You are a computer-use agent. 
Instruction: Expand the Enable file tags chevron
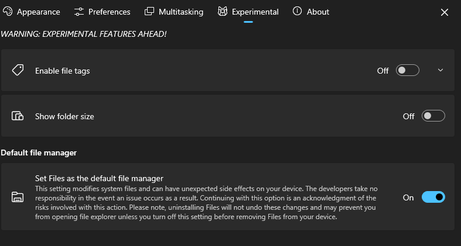coord(440,71)
